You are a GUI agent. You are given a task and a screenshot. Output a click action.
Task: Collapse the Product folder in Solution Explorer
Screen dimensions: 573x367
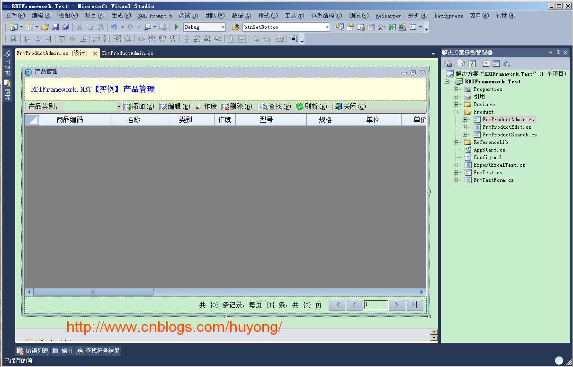tap(456, 112)
